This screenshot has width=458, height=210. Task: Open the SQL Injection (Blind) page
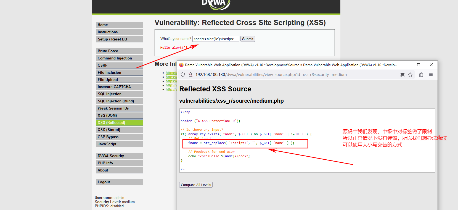point(120,101)
